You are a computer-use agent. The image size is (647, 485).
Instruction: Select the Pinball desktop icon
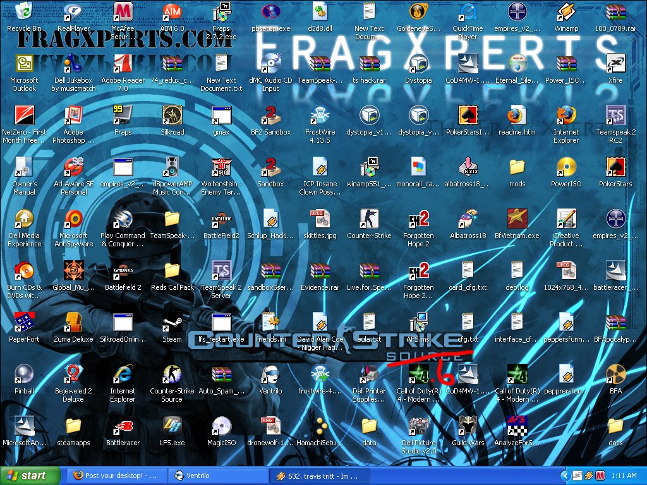(25, 374)
